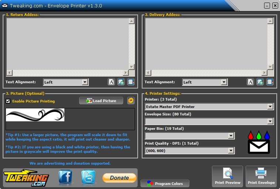Click the loaded swirl picture thumbnail
The height and width of the screenshot is (189, 280).
coord(35,115)
